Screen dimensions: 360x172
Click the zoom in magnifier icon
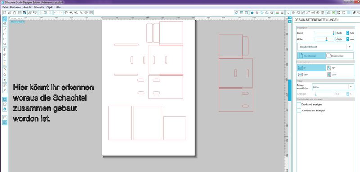71,13
